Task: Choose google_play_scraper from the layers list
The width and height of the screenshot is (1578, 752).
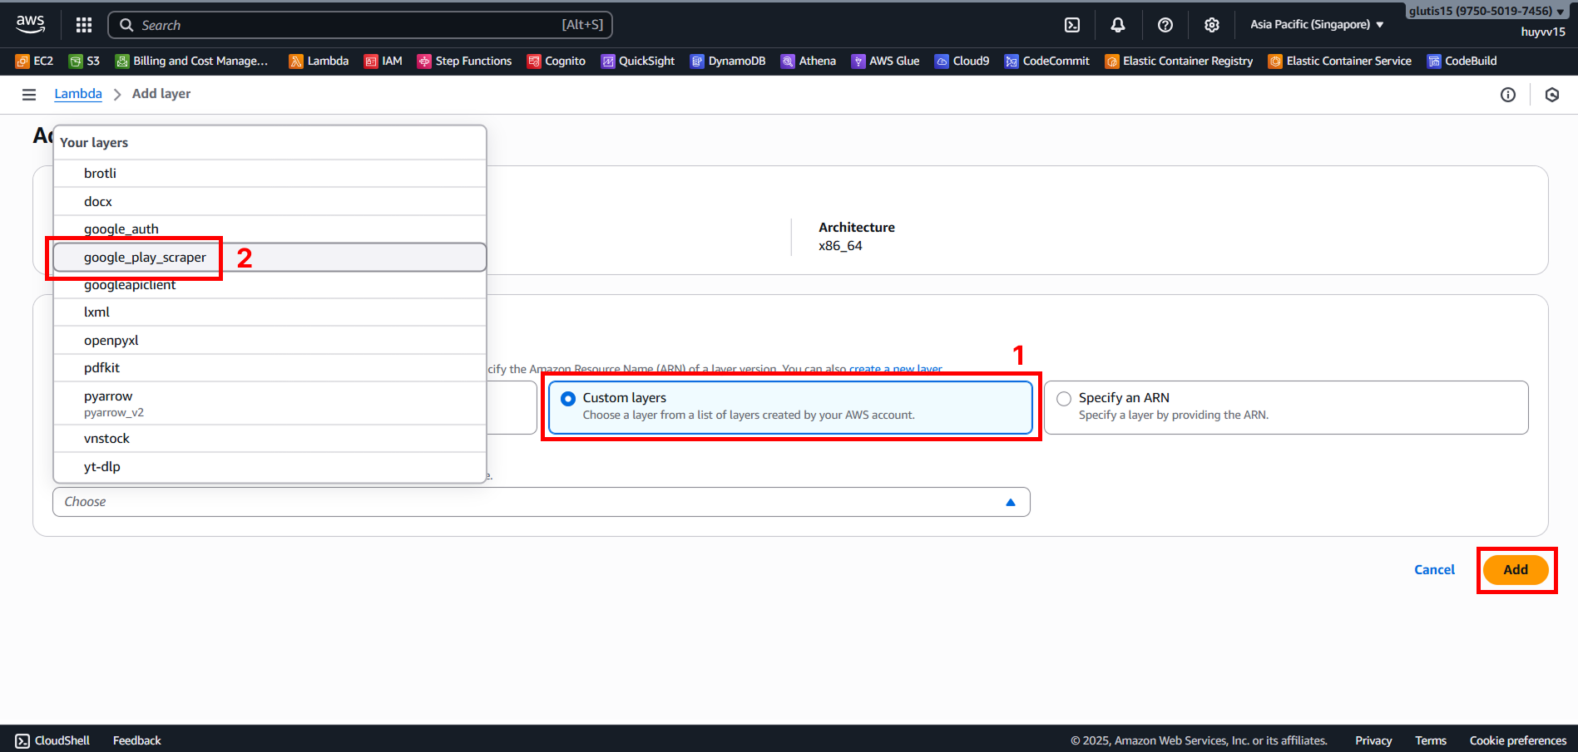Action: [145, 258]
